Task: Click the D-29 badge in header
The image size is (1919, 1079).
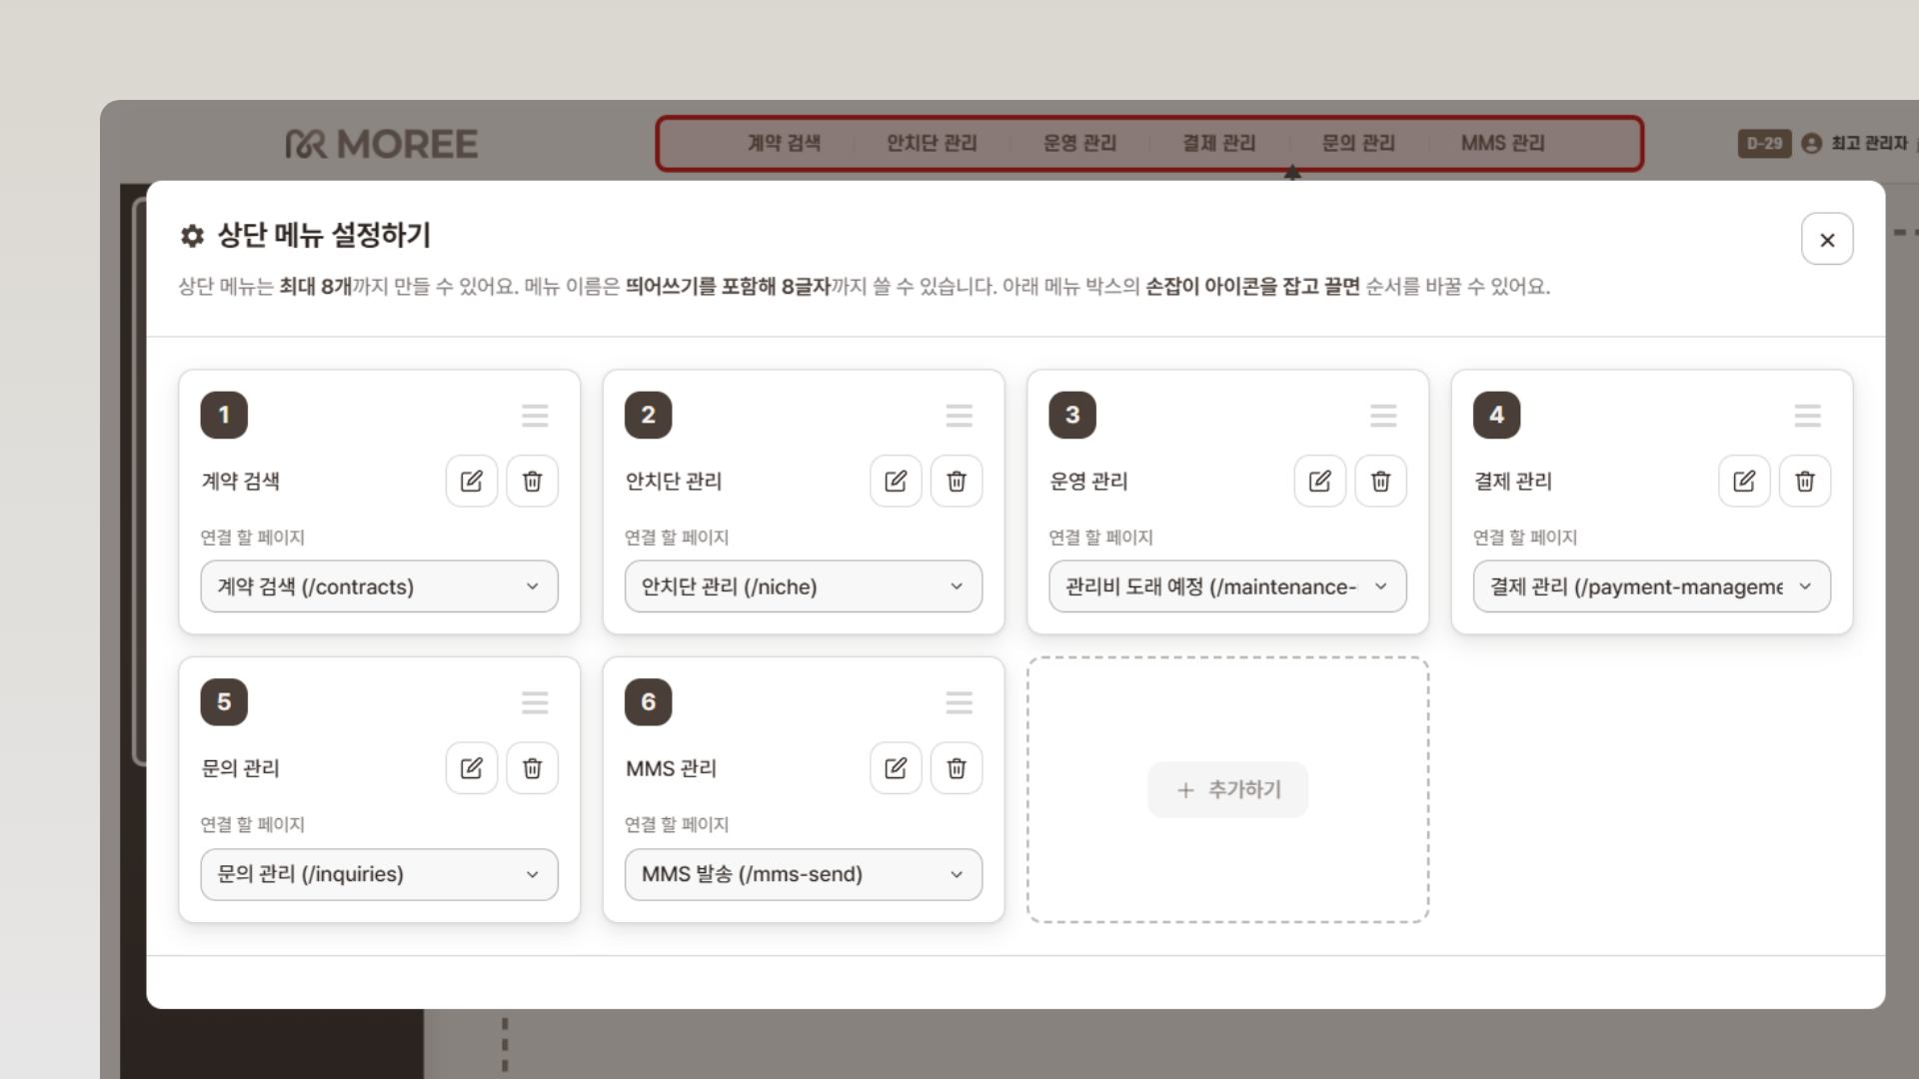Action: point(1764,144)
